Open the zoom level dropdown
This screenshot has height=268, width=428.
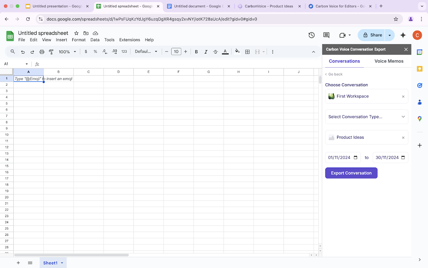tap(68, 52)
